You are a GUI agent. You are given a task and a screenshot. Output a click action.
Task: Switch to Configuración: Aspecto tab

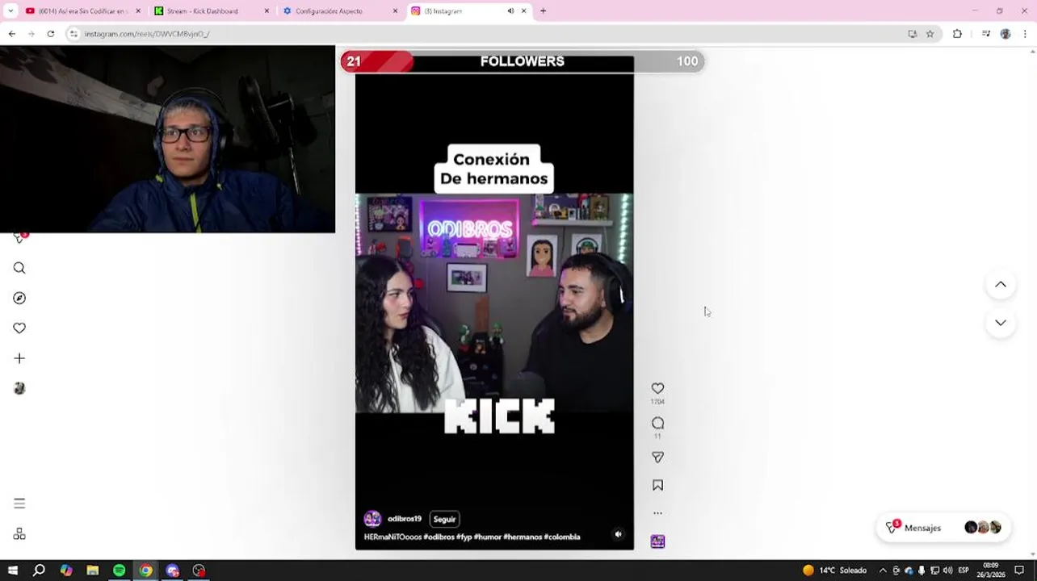(340, 11)
